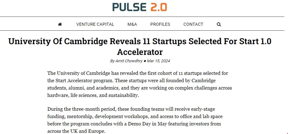Click the Home icon in navigation bar

(60, 24)
